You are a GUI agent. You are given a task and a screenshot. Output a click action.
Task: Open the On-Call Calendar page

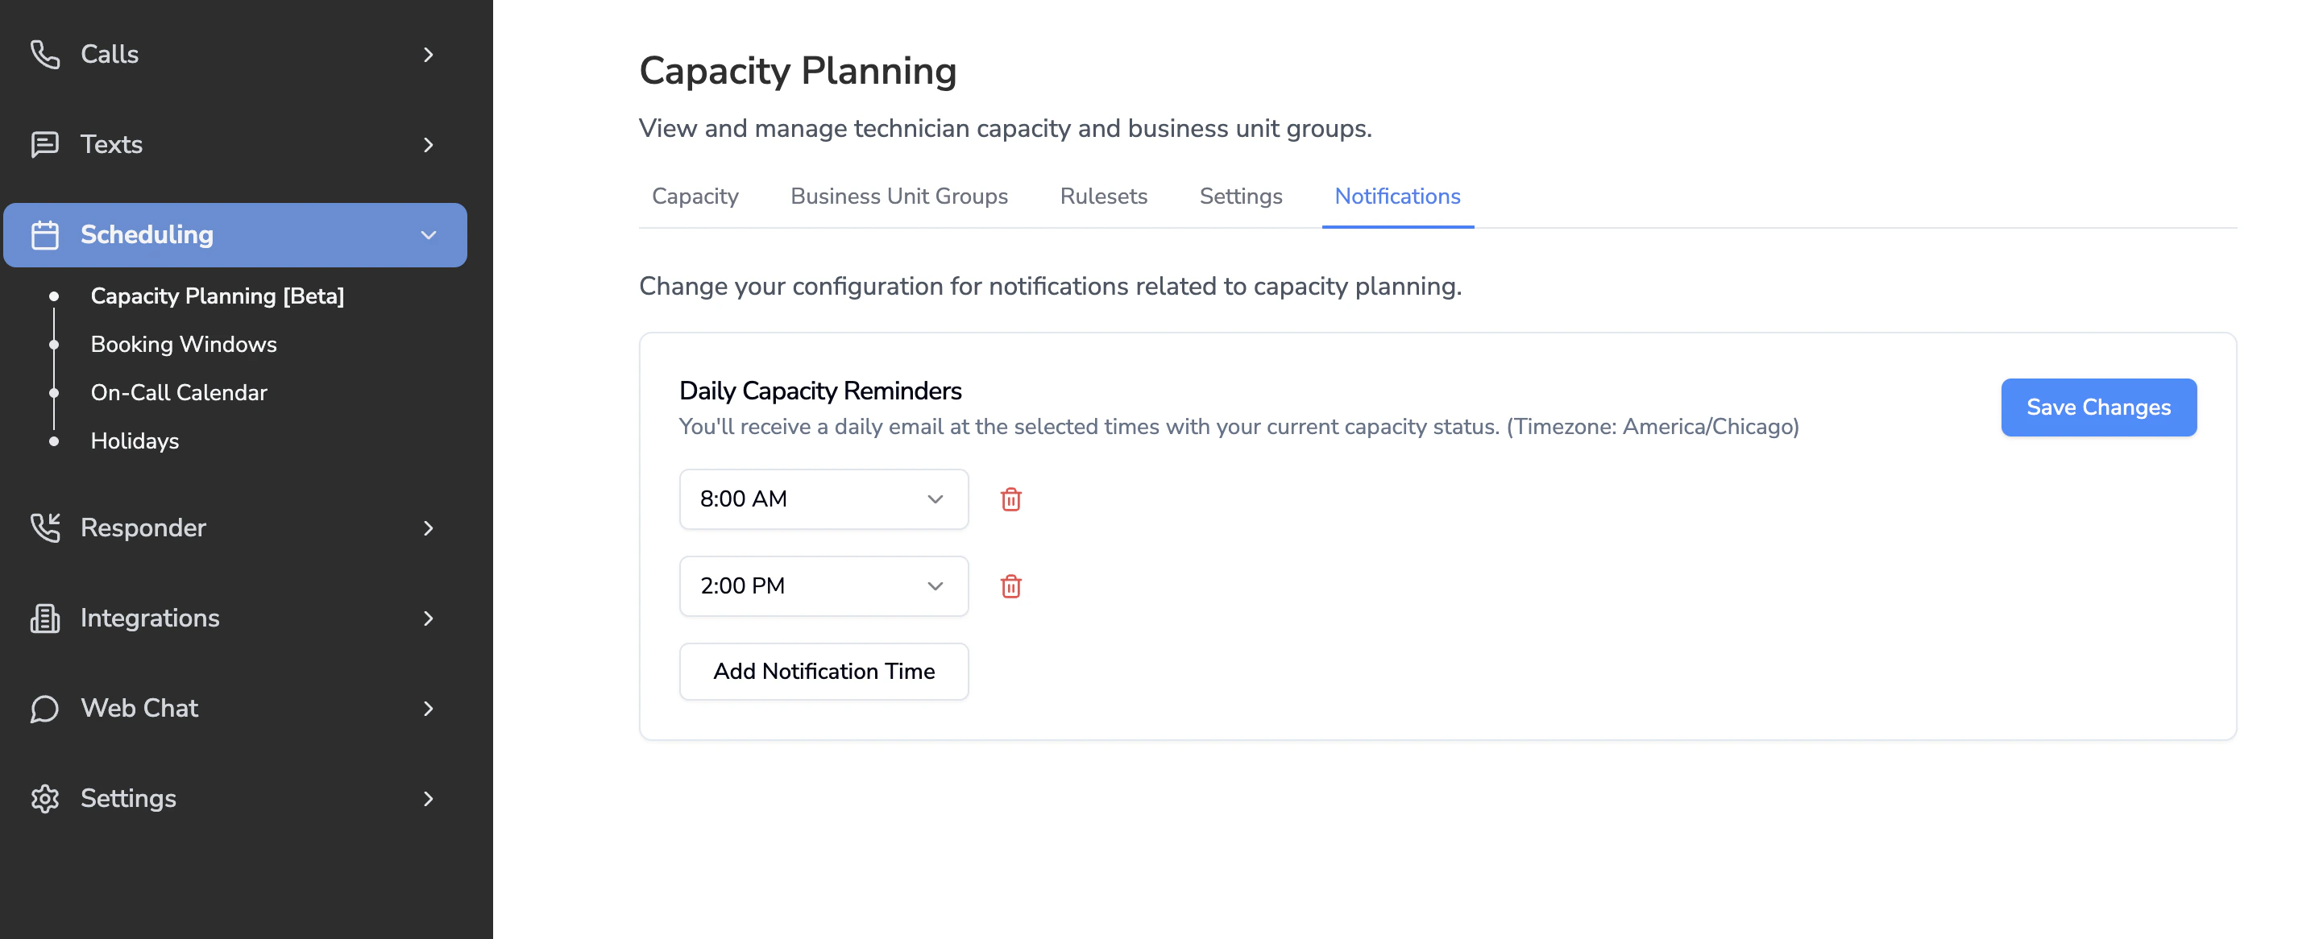178,393
